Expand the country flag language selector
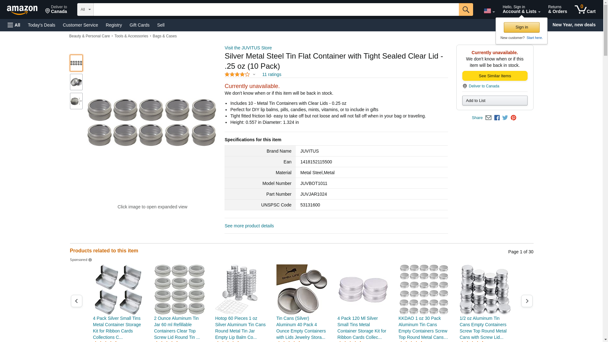Image resolution: width=608 pixels, height=342 pixels. [489, 11]
